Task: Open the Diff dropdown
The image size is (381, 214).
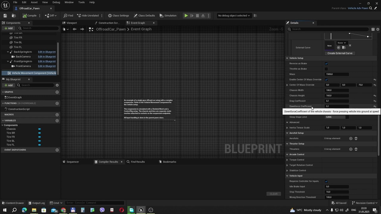Action: tap(51, 15)
